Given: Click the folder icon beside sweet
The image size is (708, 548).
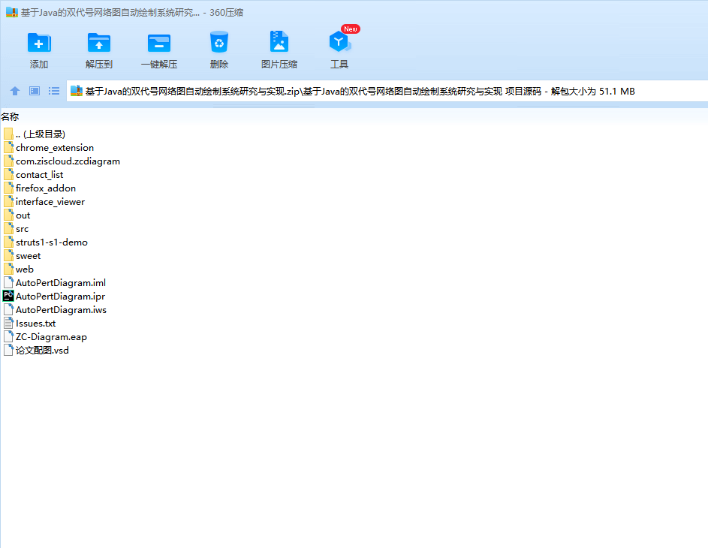Looking at the screenshot, I should (x=8, y=255).
